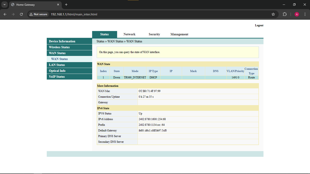
Task: Click the Mode column header
Action: 135,71
